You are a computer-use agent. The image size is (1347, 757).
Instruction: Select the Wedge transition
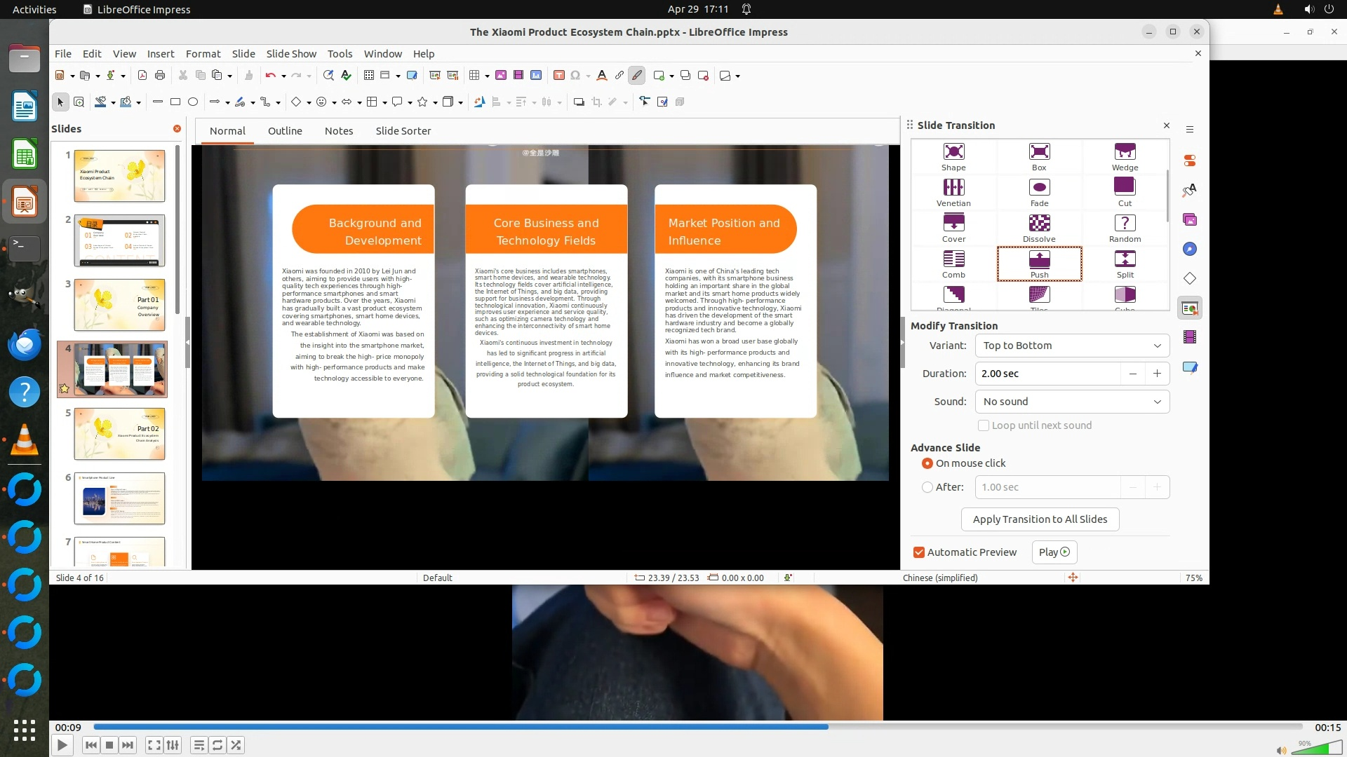point(1125,152)
